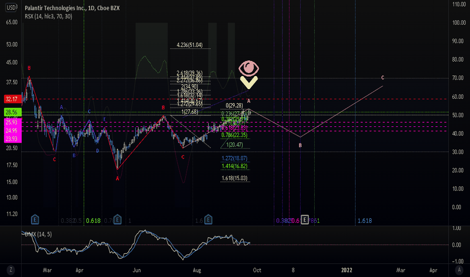Click the green 0.618 time-zone label
The image size is (470, 277).
[93, 221]
